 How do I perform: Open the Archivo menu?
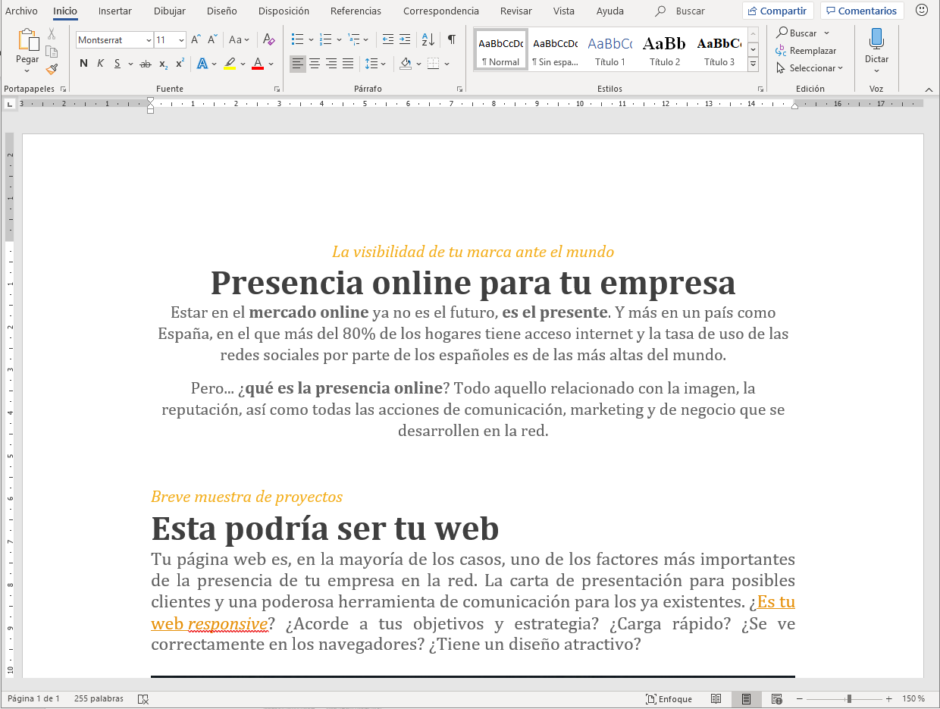click(21, 11)
